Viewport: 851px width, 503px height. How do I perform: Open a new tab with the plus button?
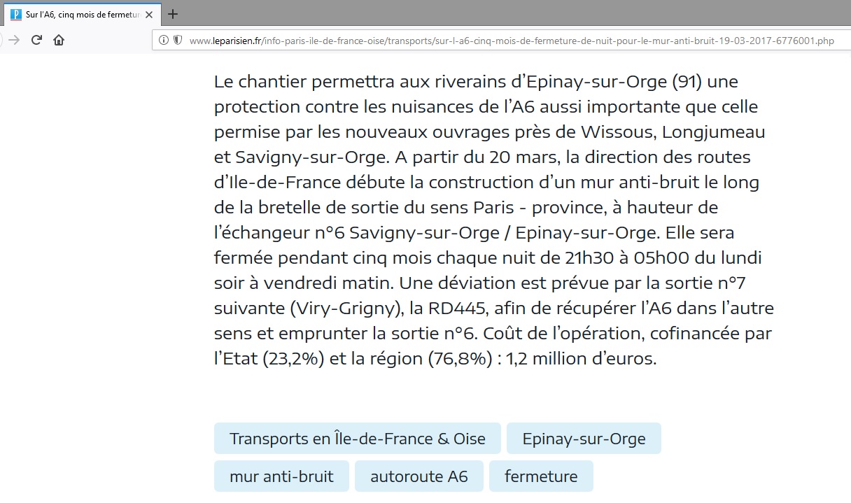(x=173, y=14)
